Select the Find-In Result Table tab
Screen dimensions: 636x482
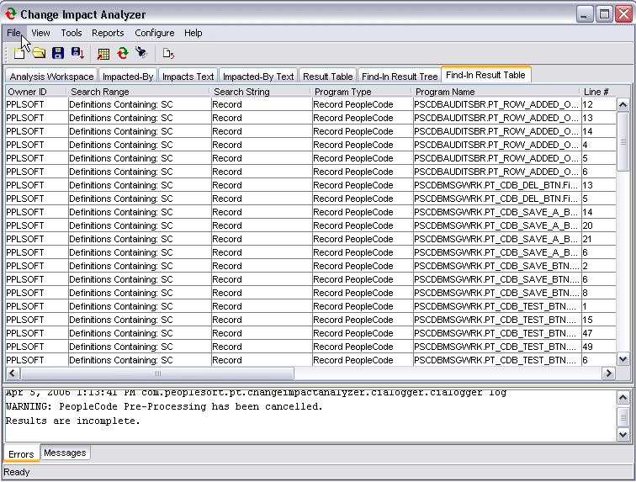pos(485,75)
